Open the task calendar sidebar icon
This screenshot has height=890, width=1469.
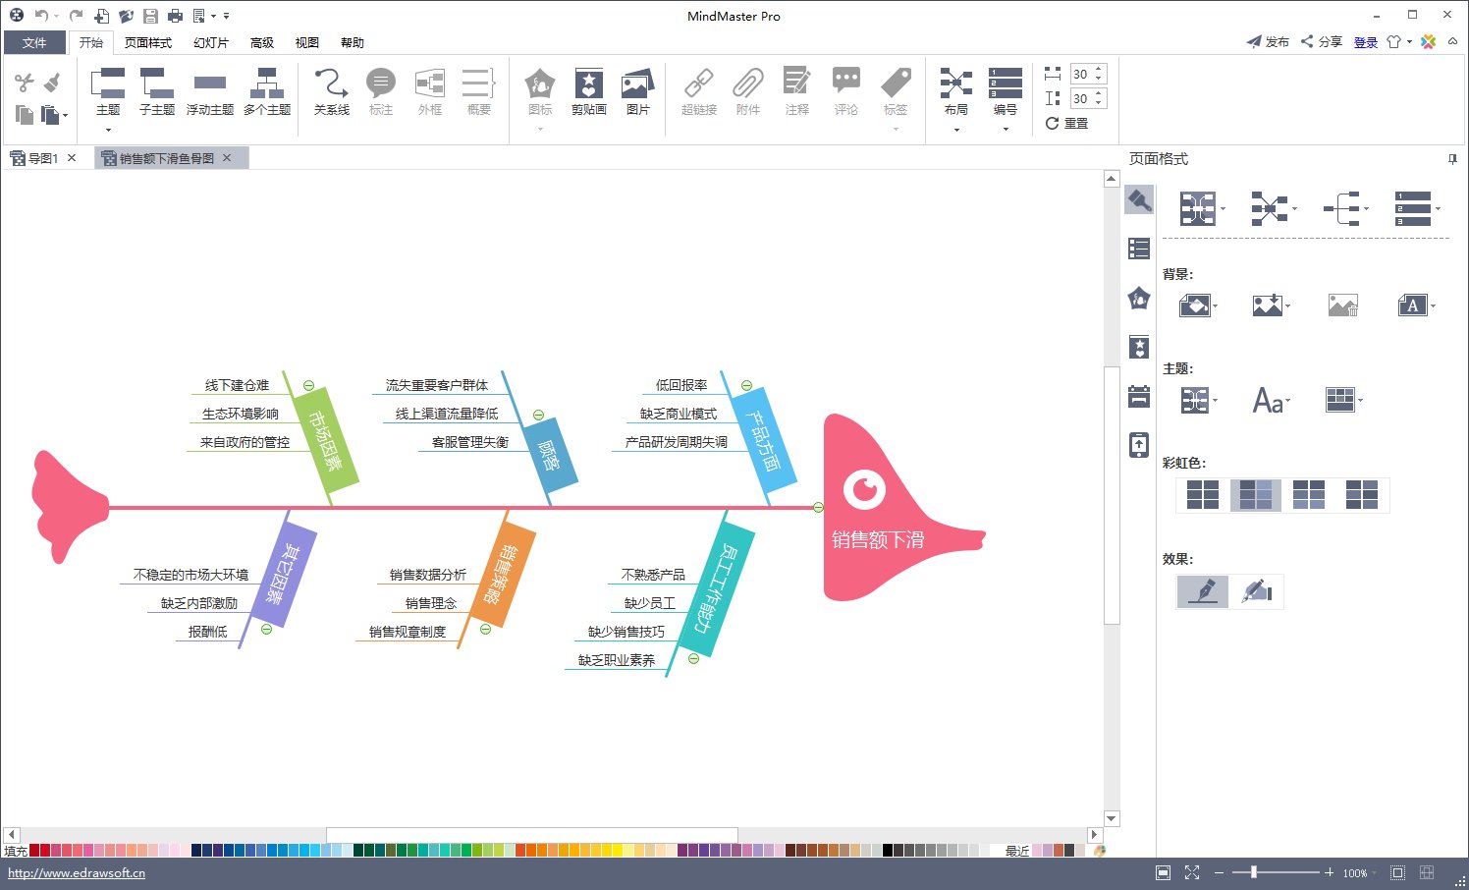[x=1139, y=396]
